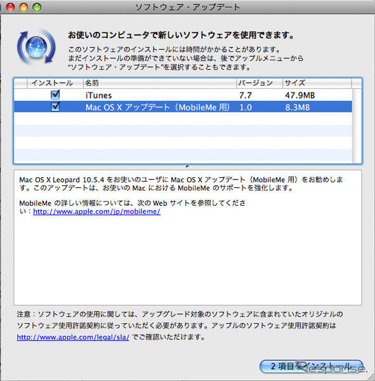Click the 2 項目をインストール button
375x381 pixels.
coord(312,366)
